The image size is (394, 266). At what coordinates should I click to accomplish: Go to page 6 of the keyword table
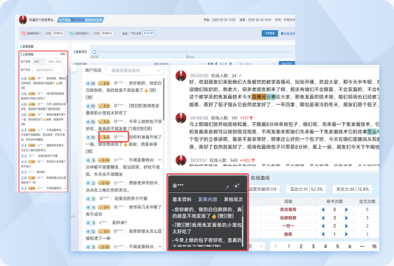(x=350, y=246)
